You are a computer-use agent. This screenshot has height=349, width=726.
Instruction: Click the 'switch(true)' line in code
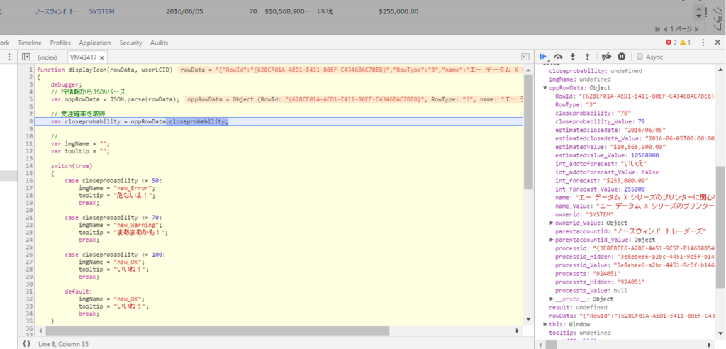[x=72, y=166]
